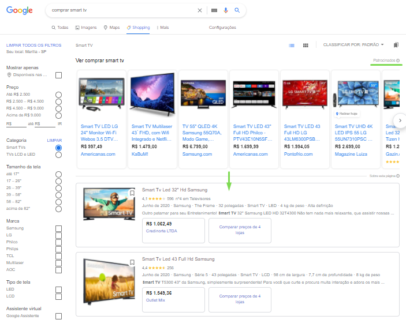406x320 pixels.
Task: Check the Multilaser brand filter
Action: coord(58,263)
